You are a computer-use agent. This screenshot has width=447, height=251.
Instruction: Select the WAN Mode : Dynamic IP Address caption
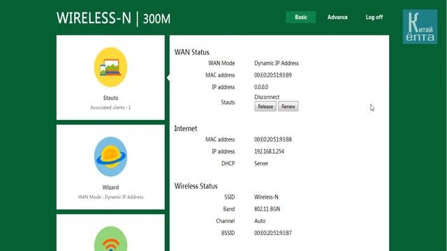(110, 197)
